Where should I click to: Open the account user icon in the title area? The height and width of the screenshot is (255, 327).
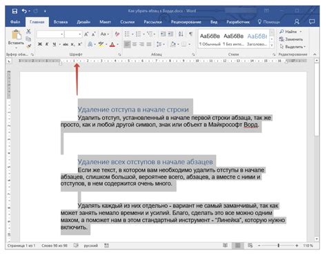(x=297, y=22)
